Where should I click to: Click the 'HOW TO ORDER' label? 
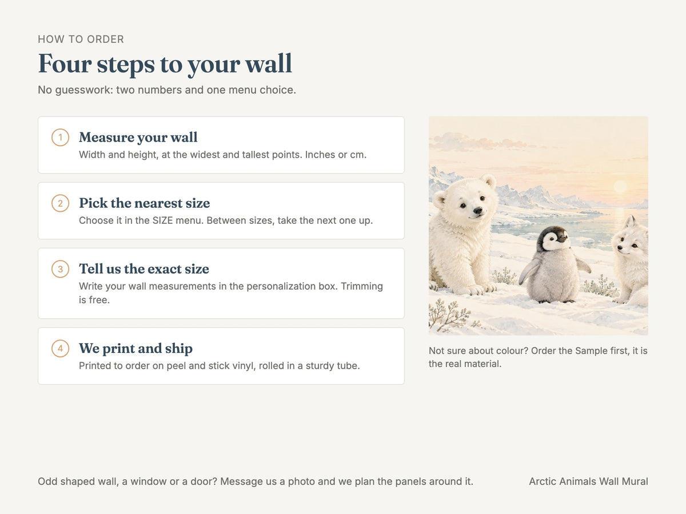pos(81,39)
